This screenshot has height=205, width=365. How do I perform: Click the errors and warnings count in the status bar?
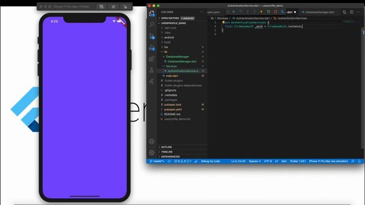pyautogui.click(x=183, y=161)
